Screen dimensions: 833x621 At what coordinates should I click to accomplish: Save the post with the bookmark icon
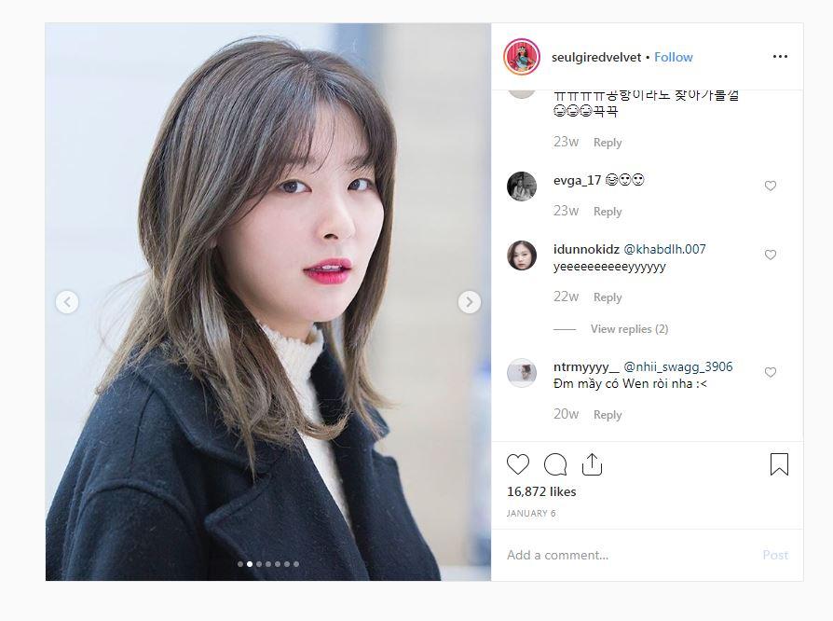tap(779, 463)
